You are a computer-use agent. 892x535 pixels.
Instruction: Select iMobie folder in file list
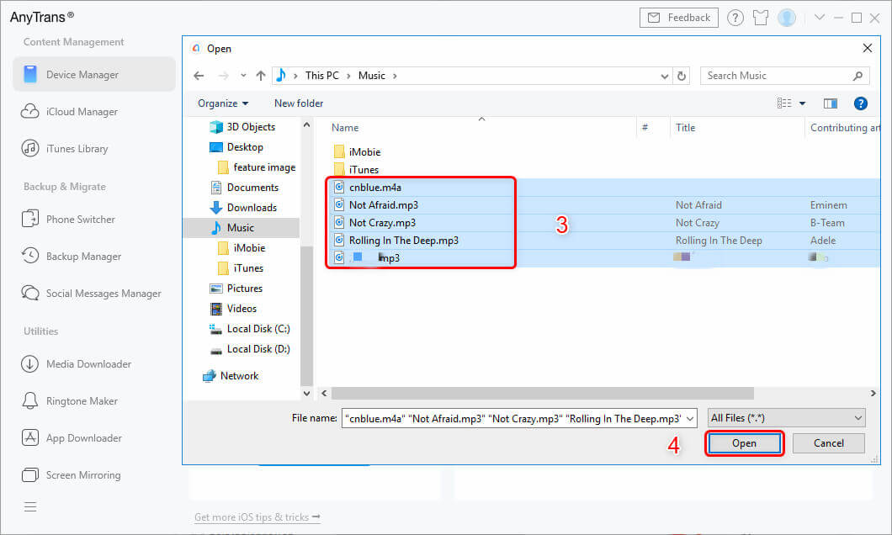[x=364, y=151]
